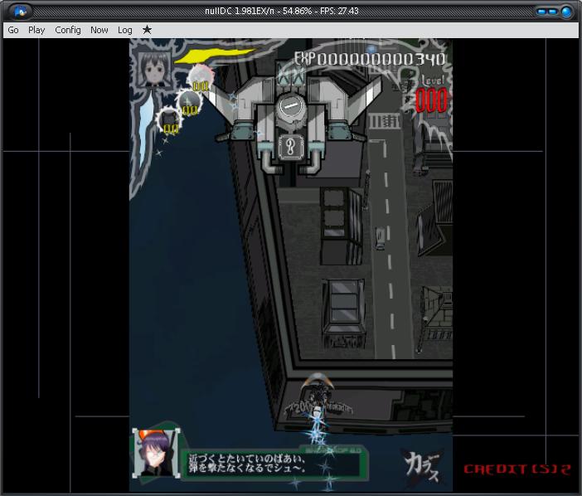Click the star icon in the menu bar
The height and width of the screenshot is (496, 582).
click(x=147, y=29)
